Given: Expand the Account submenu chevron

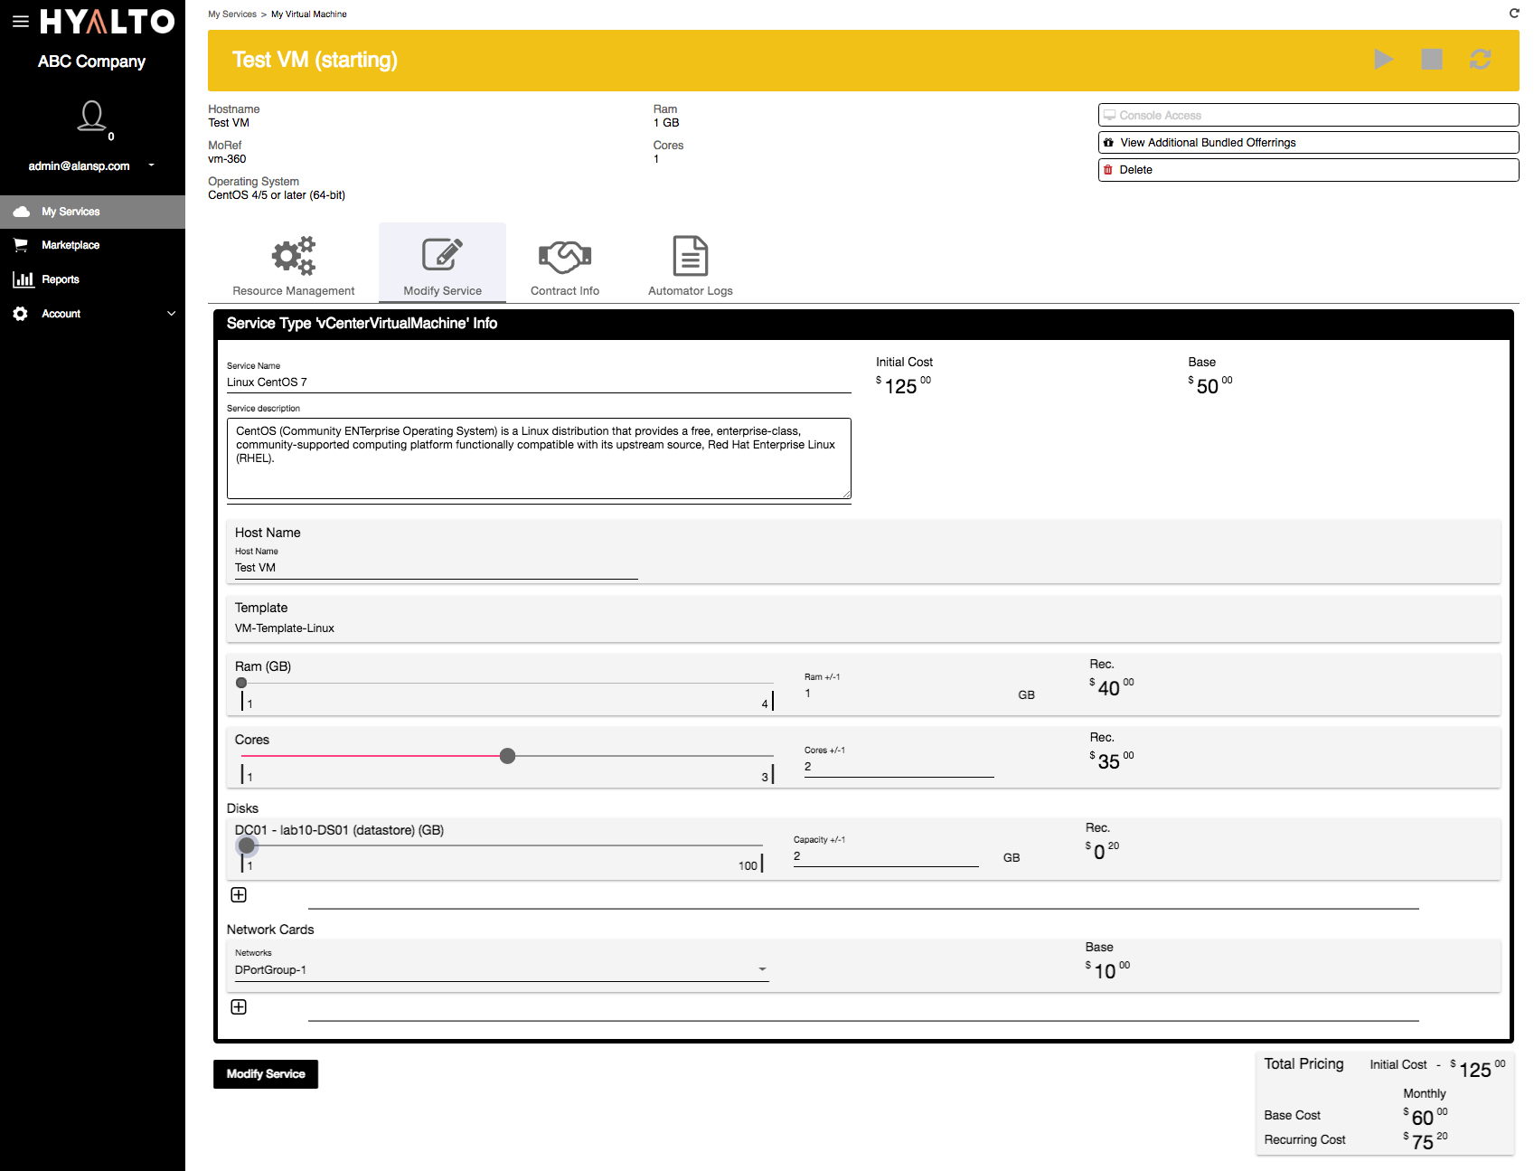Looking at the screenshot, I should 171,314.
